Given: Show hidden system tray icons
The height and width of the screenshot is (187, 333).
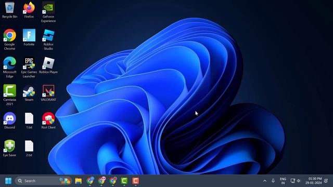Looking at the screenshot, I should pyautogui.click(x=265, y=181).
